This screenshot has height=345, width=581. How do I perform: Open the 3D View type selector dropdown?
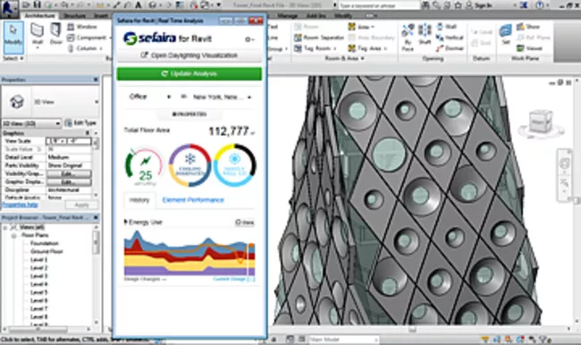pos(51,102)
